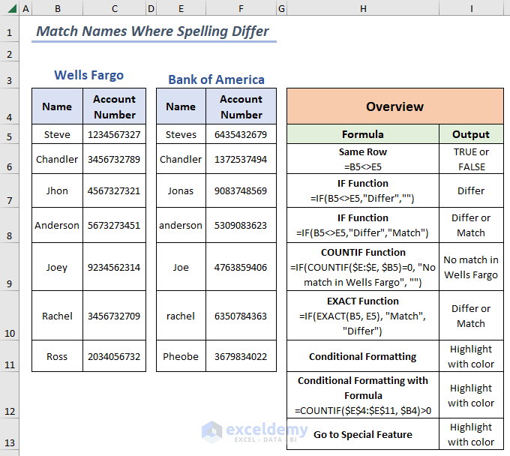Click the 'Go to Special Feature' cell

pyautogui.click(x=363, y=434)
